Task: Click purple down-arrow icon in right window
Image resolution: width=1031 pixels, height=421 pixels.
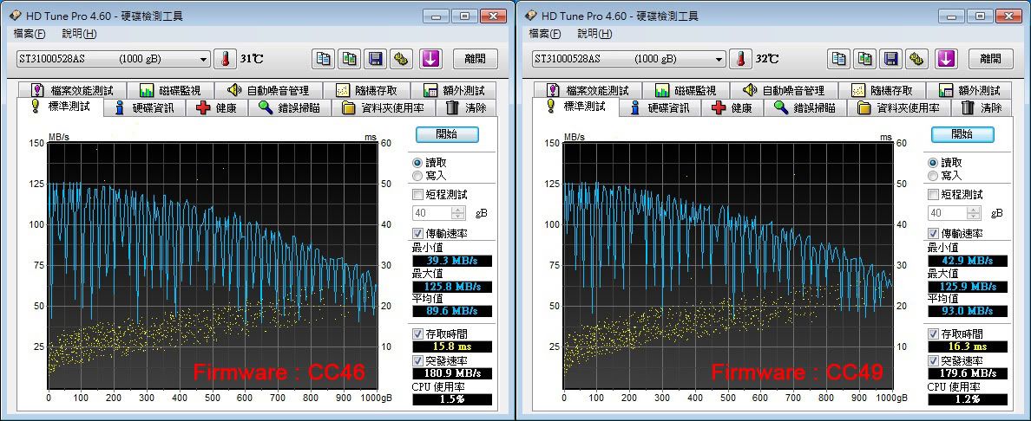Action: tap(946, 58)
